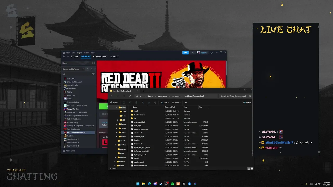
Task: Click common in Explorer breadcrumb
Action: [176, 96]
